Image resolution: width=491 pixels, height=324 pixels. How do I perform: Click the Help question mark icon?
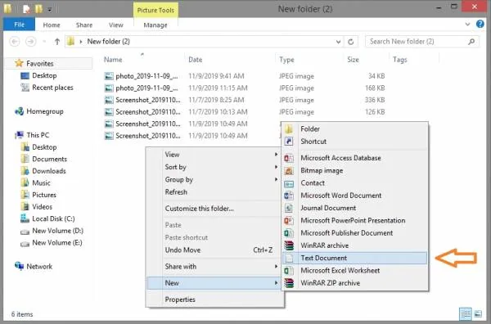480,24
